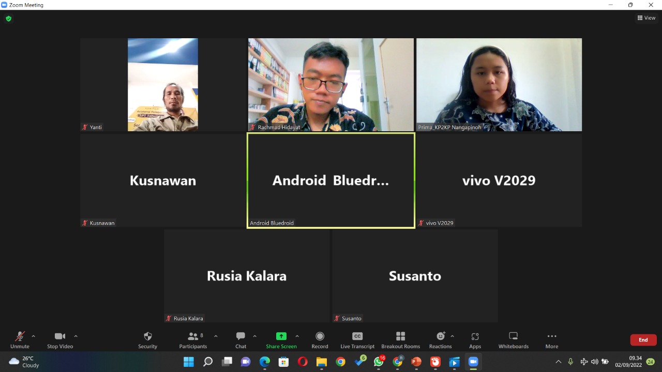Open the More options menu
Image resolution: width=662 pixels, height=372 pixels.
pos(551,337)
